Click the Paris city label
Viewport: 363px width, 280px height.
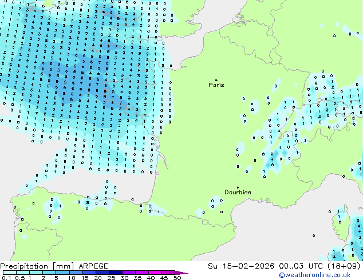(216, 85)
